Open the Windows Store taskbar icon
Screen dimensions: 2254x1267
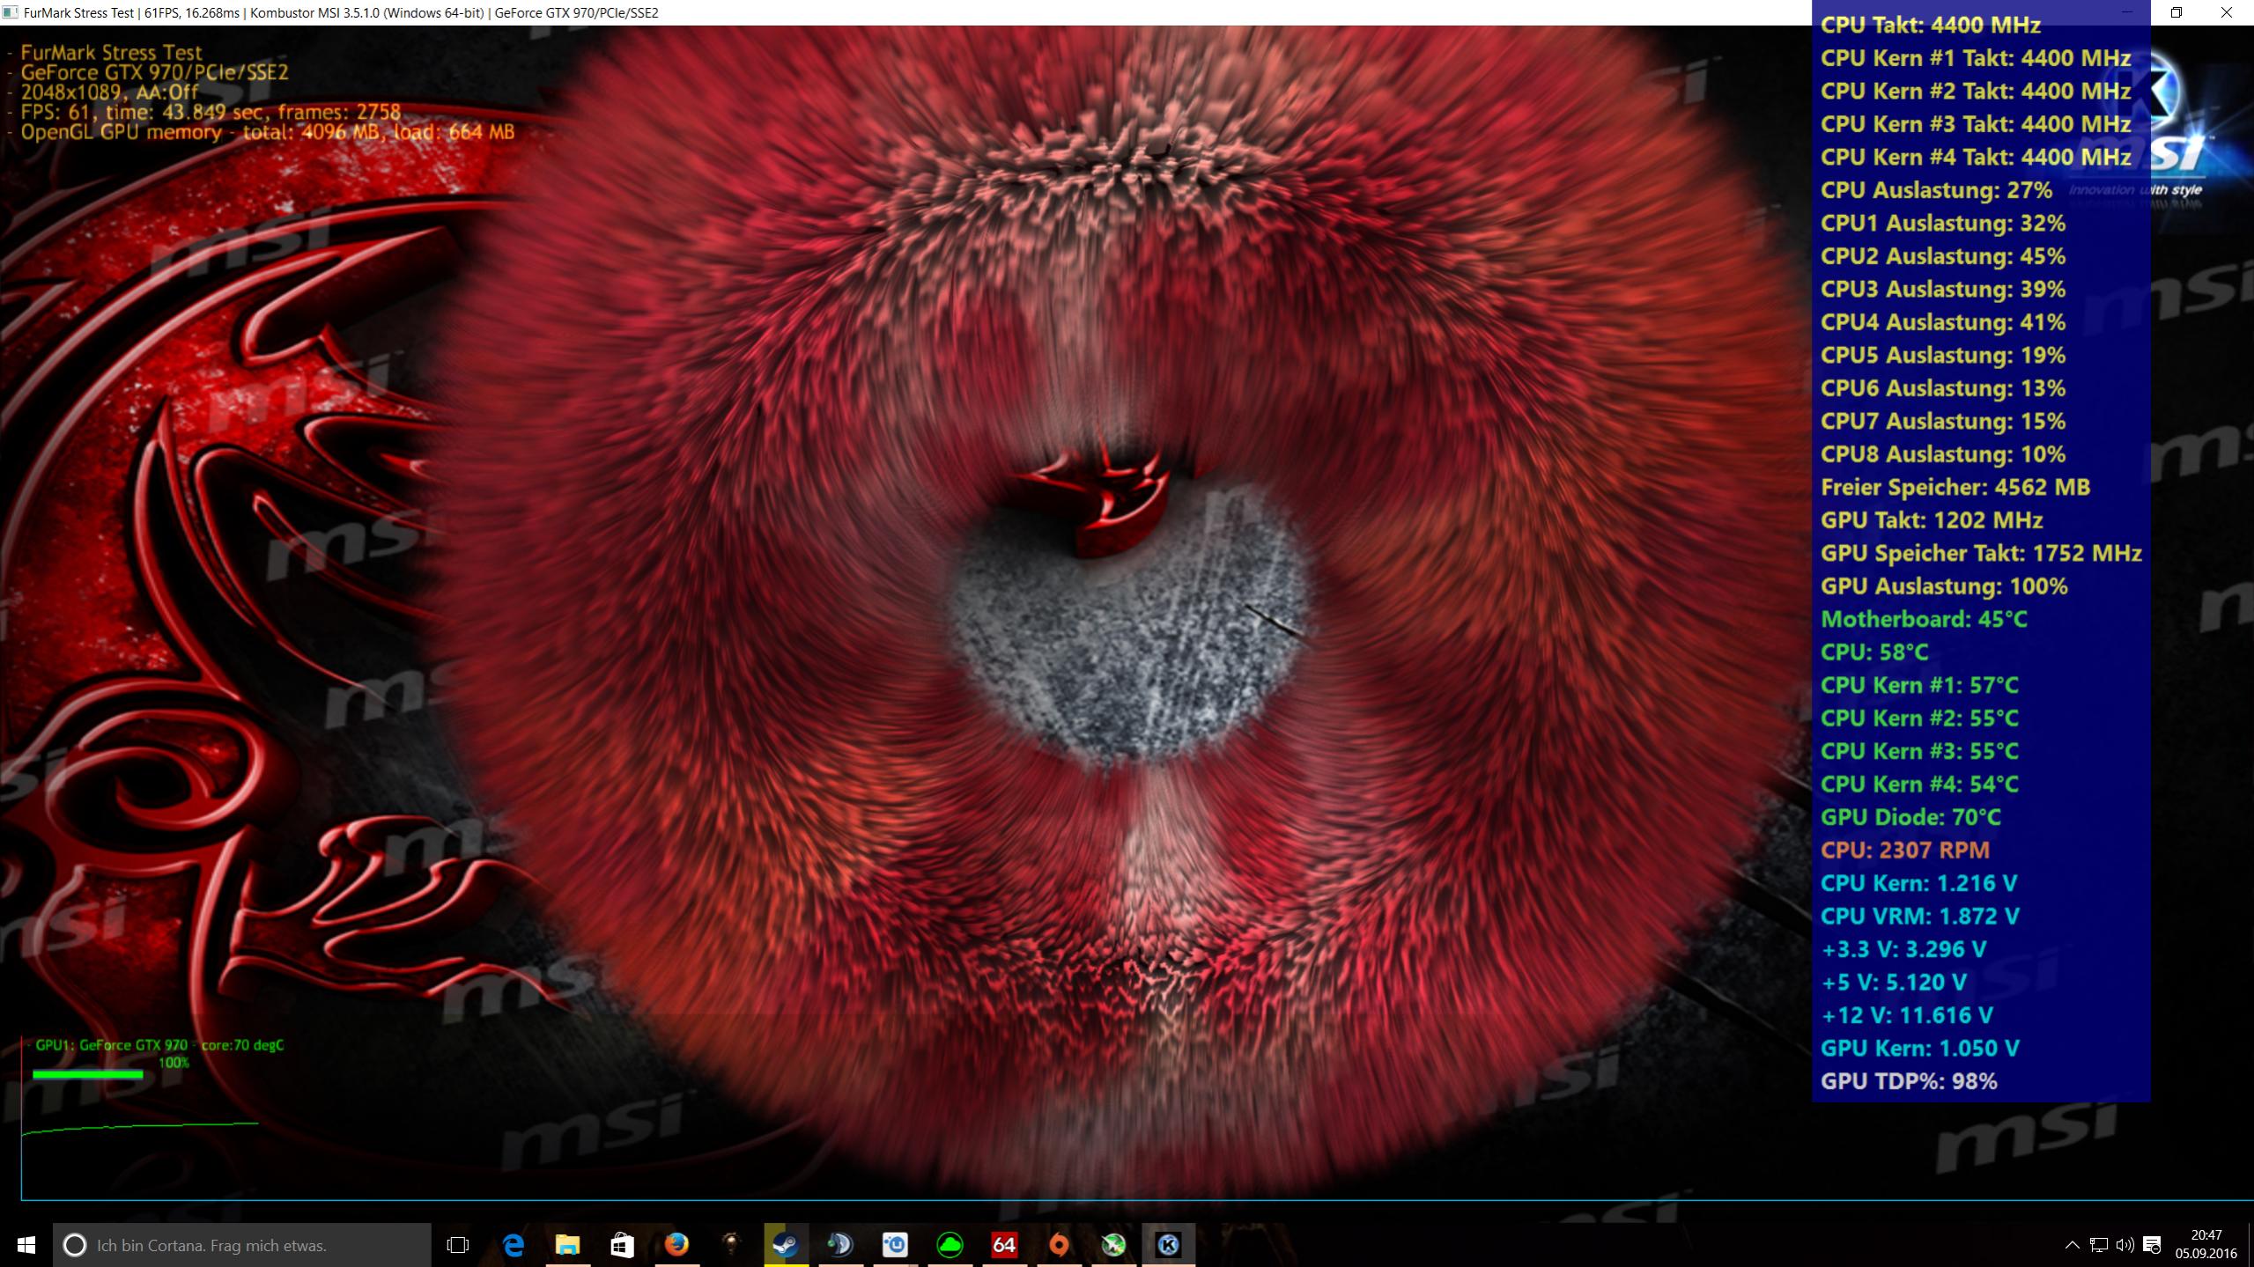[x=622, y=1244]
